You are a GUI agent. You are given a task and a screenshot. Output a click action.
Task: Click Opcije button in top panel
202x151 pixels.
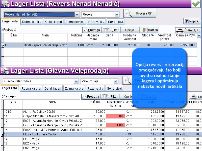click(130, 30)
